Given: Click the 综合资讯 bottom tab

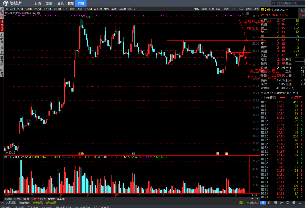Looking at the screenshot, I should pos(38,203).
